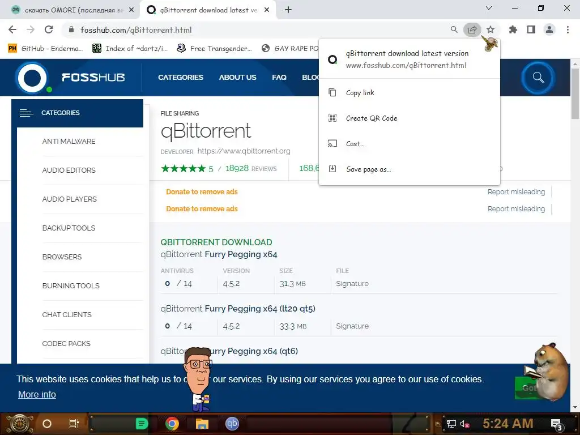Open Signature for the 31.3 MB file
The height and width of the screenshot is (435, 580).
tap(352, 283)
